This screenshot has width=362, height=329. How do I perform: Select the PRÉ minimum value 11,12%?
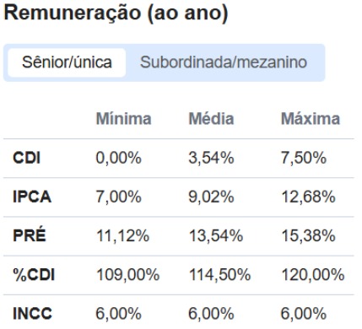(122, 236)
